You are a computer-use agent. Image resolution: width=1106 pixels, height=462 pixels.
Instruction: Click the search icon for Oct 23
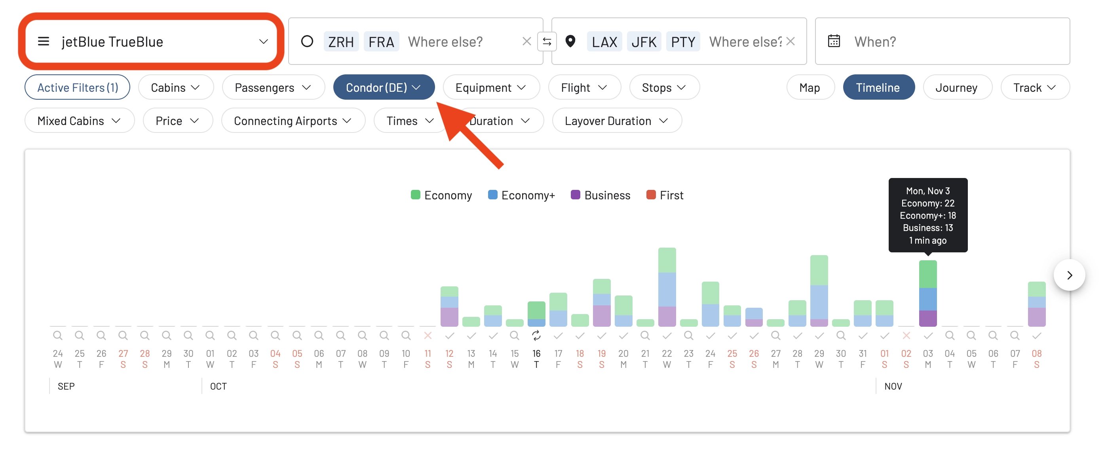688,335
